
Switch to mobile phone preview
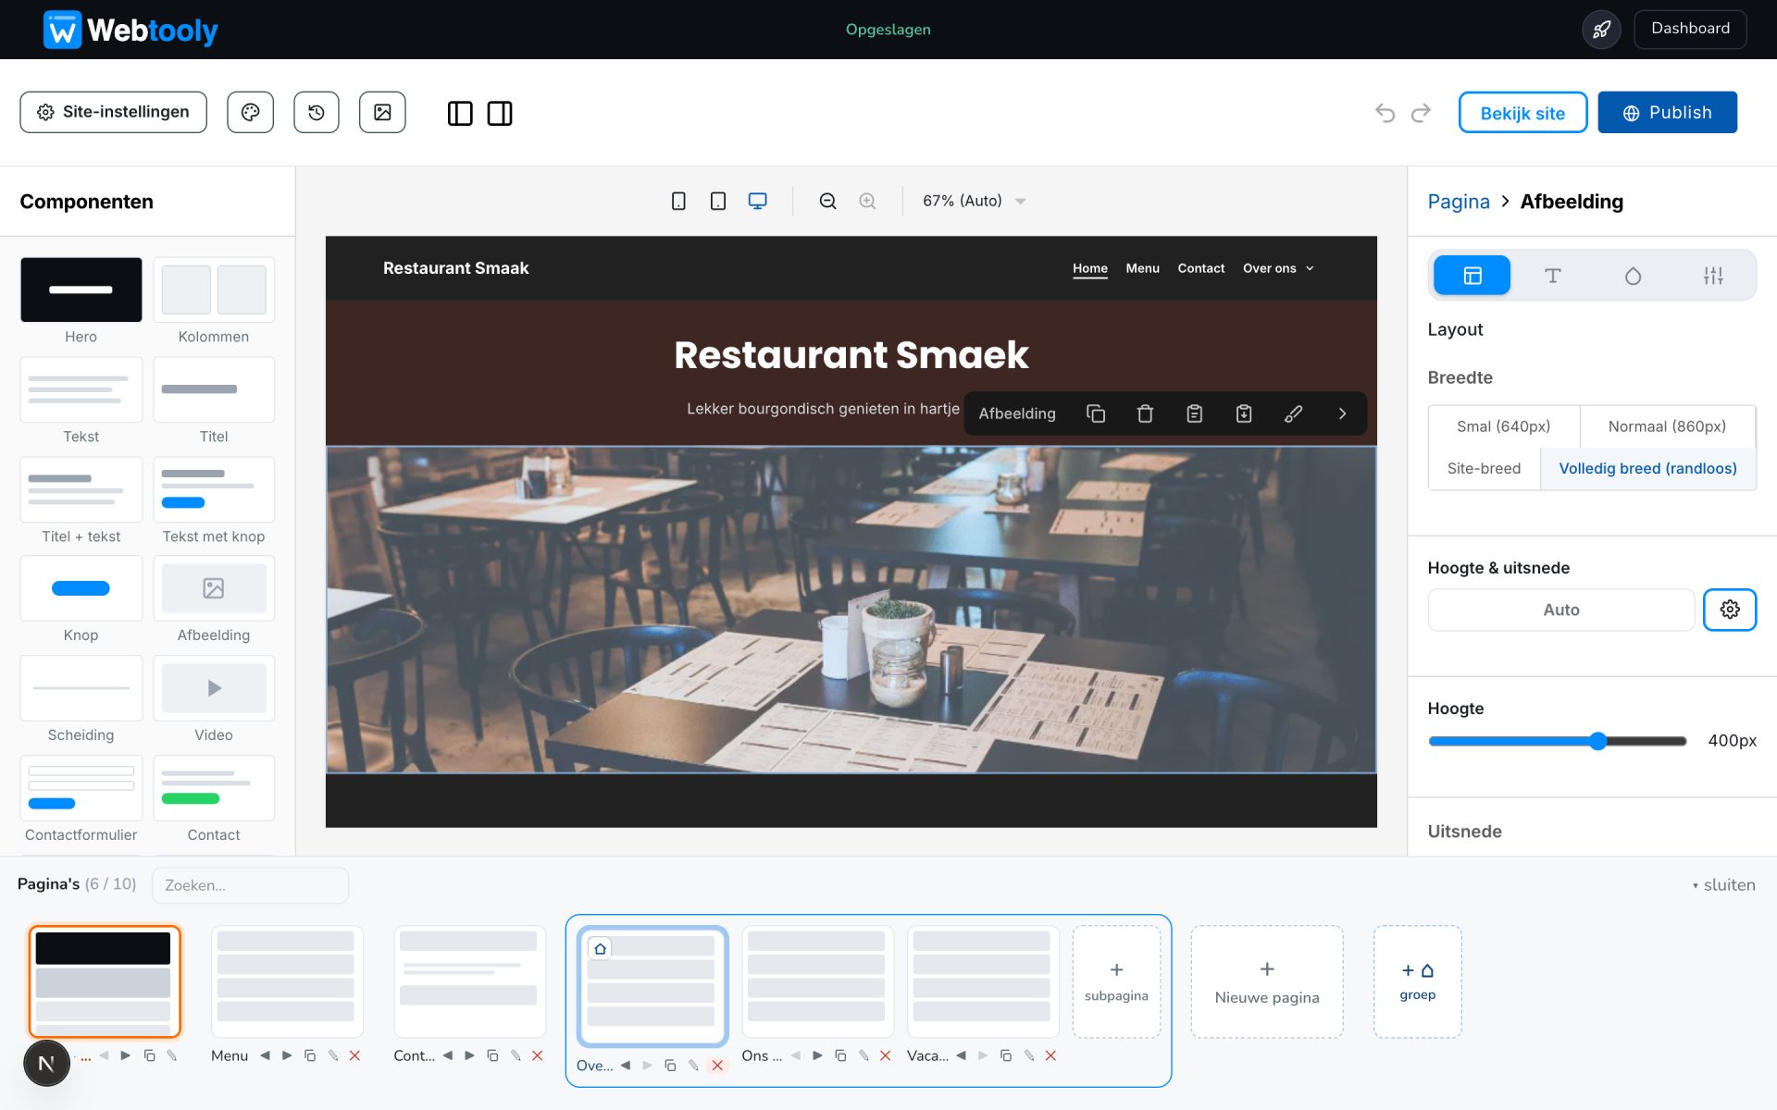[678, 201]
